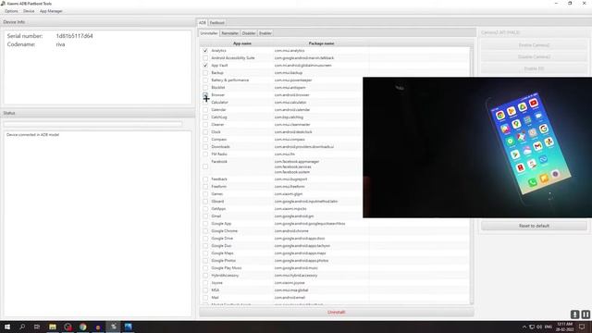Click the Google Play Music name

click(227, 268)
